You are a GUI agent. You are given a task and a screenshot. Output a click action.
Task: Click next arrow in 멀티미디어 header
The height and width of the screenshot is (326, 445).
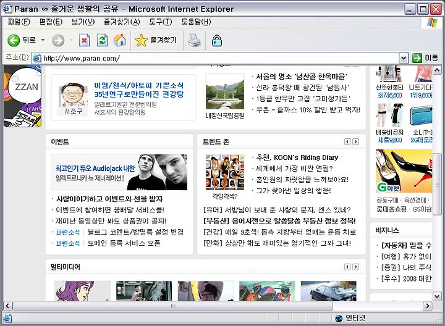pos(355,267)
